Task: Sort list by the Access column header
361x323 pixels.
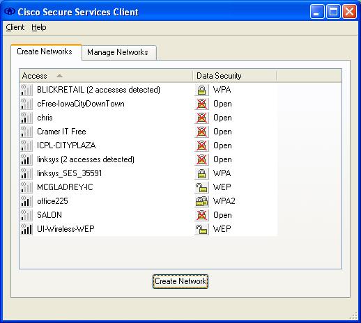Action: click(106, 76)
